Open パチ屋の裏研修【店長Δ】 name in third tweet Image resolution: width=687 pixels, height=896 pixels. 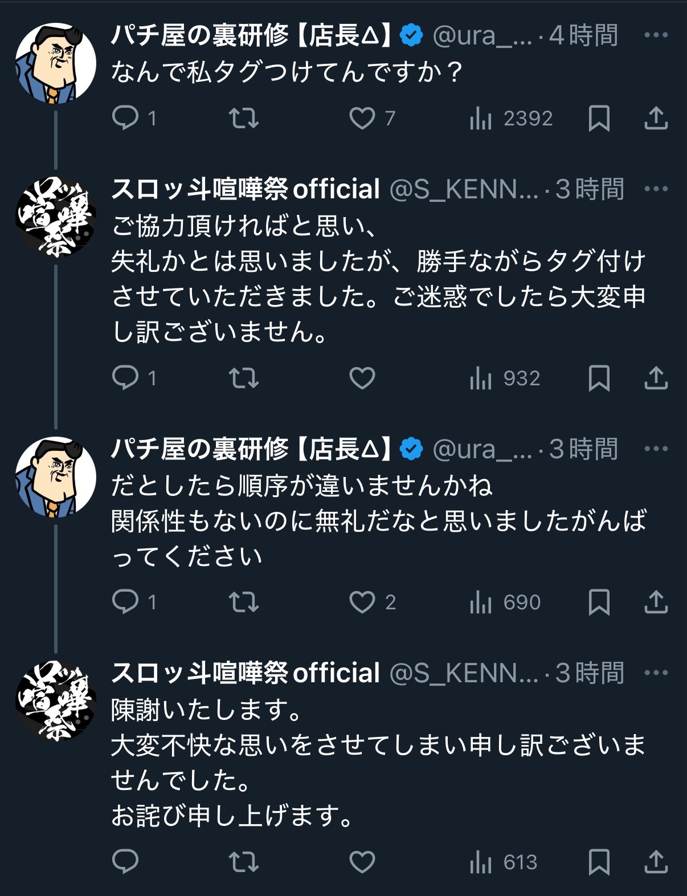[251, 449]
